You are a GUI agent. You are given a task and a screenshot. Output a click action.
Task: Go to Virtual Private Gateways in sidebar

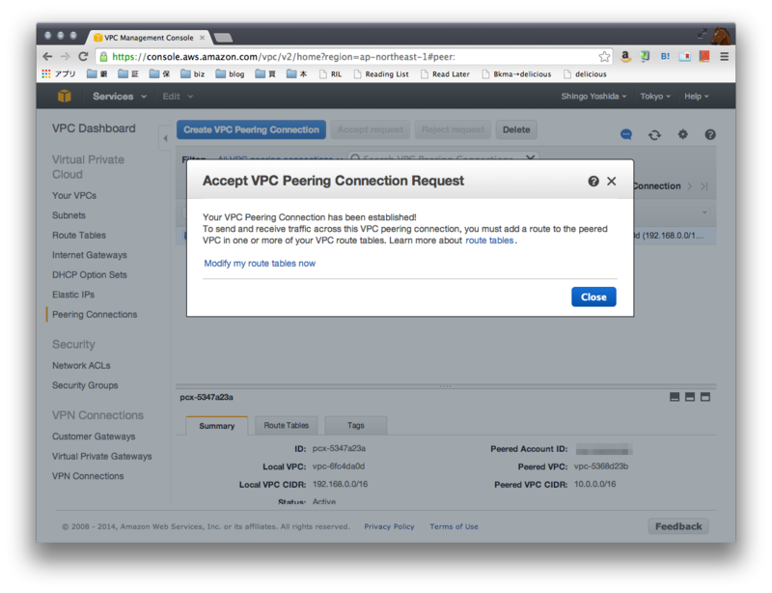(102, 456)
